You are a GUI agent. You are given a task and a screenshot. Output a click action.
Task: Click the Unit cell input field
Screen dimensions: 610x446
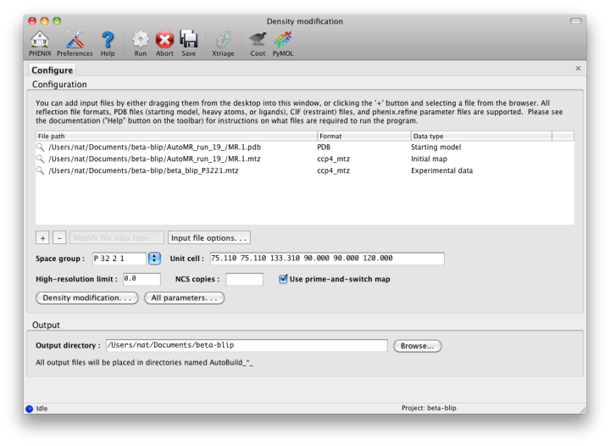(326, 259)
